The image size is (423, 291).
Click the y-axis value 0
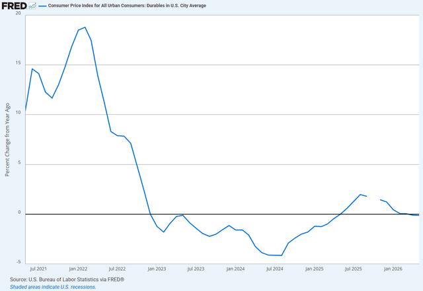point(19,212)
